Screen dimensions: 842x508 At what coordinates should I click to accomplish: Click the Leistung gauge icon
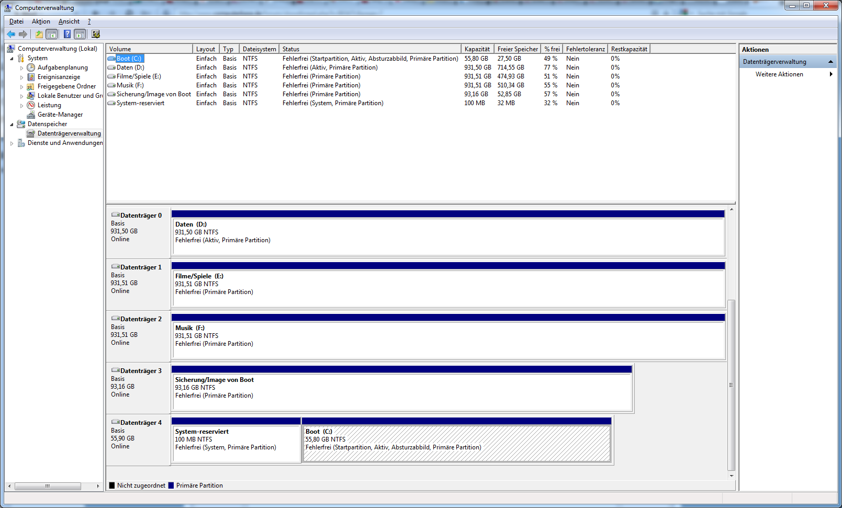(x=31, y=105)
